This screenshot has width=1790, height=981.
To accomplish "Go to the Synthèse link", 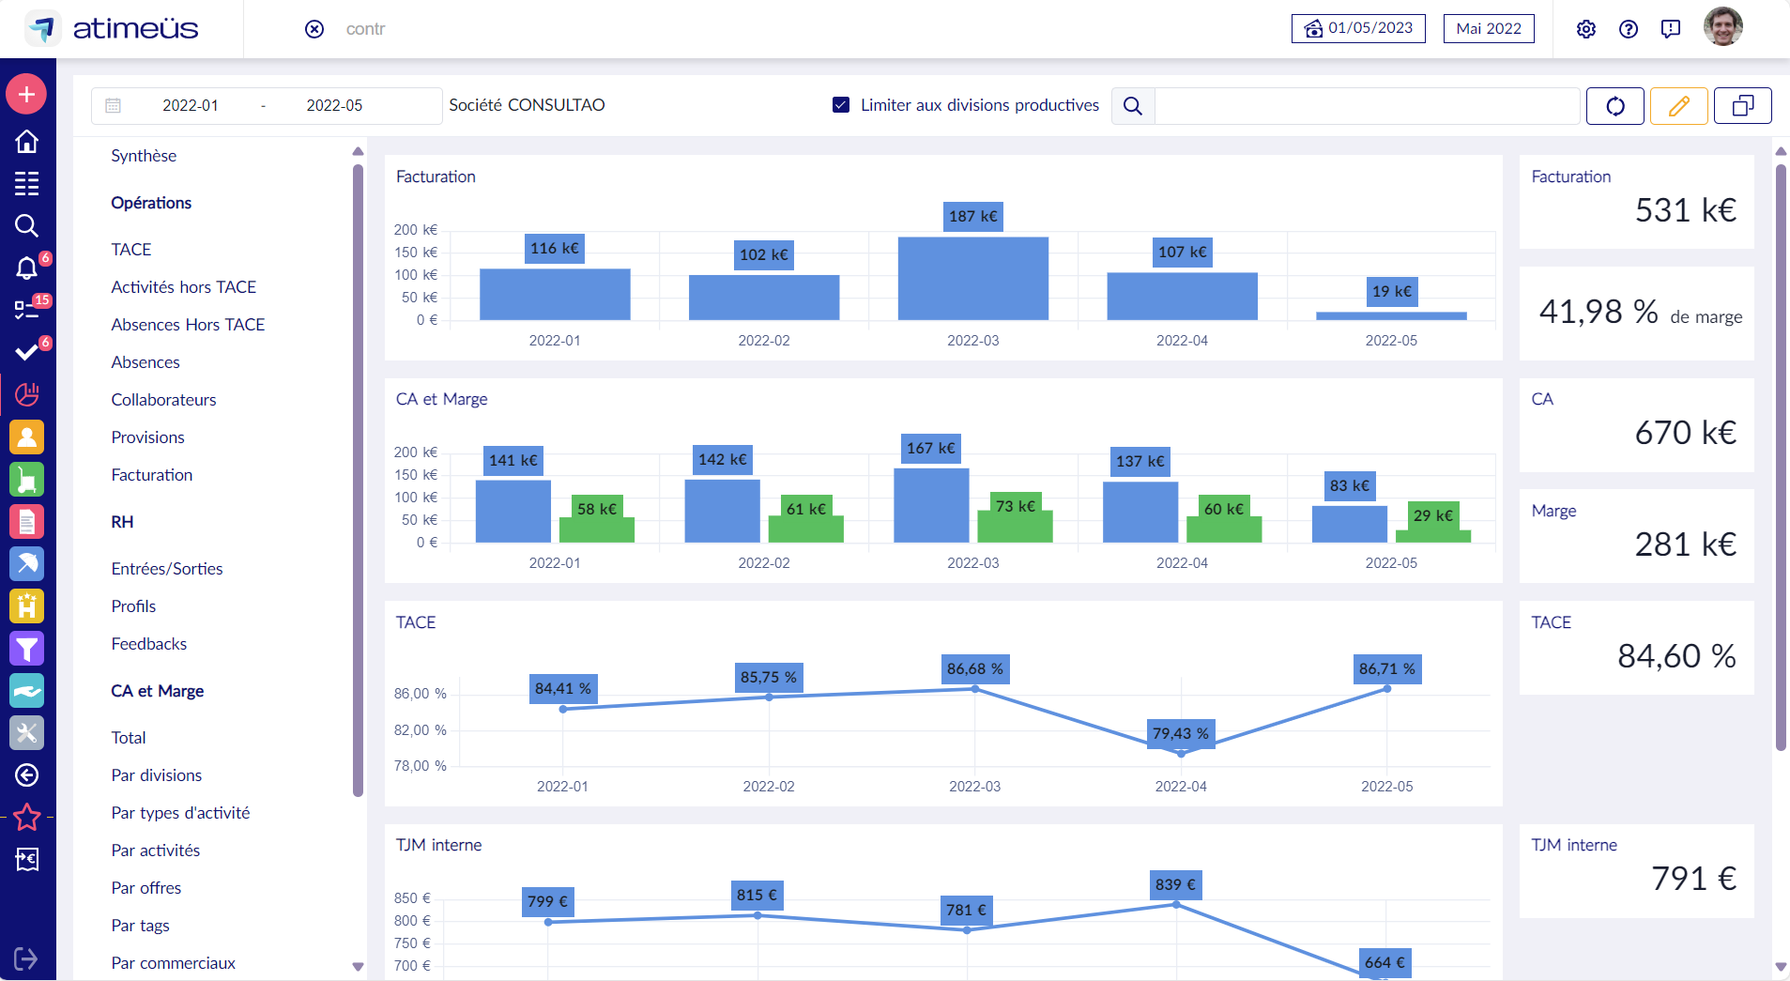I will pos(144,156).
